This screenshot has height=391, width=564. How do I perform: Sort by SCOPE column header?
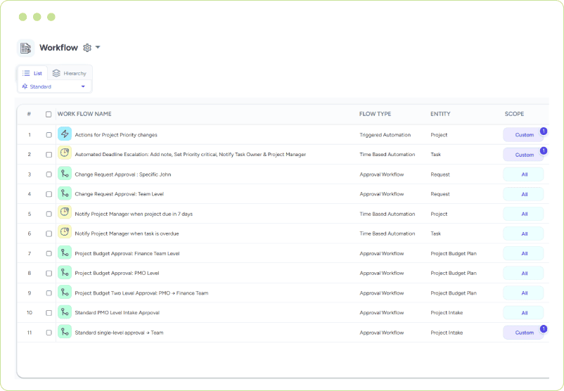[514, 114]
